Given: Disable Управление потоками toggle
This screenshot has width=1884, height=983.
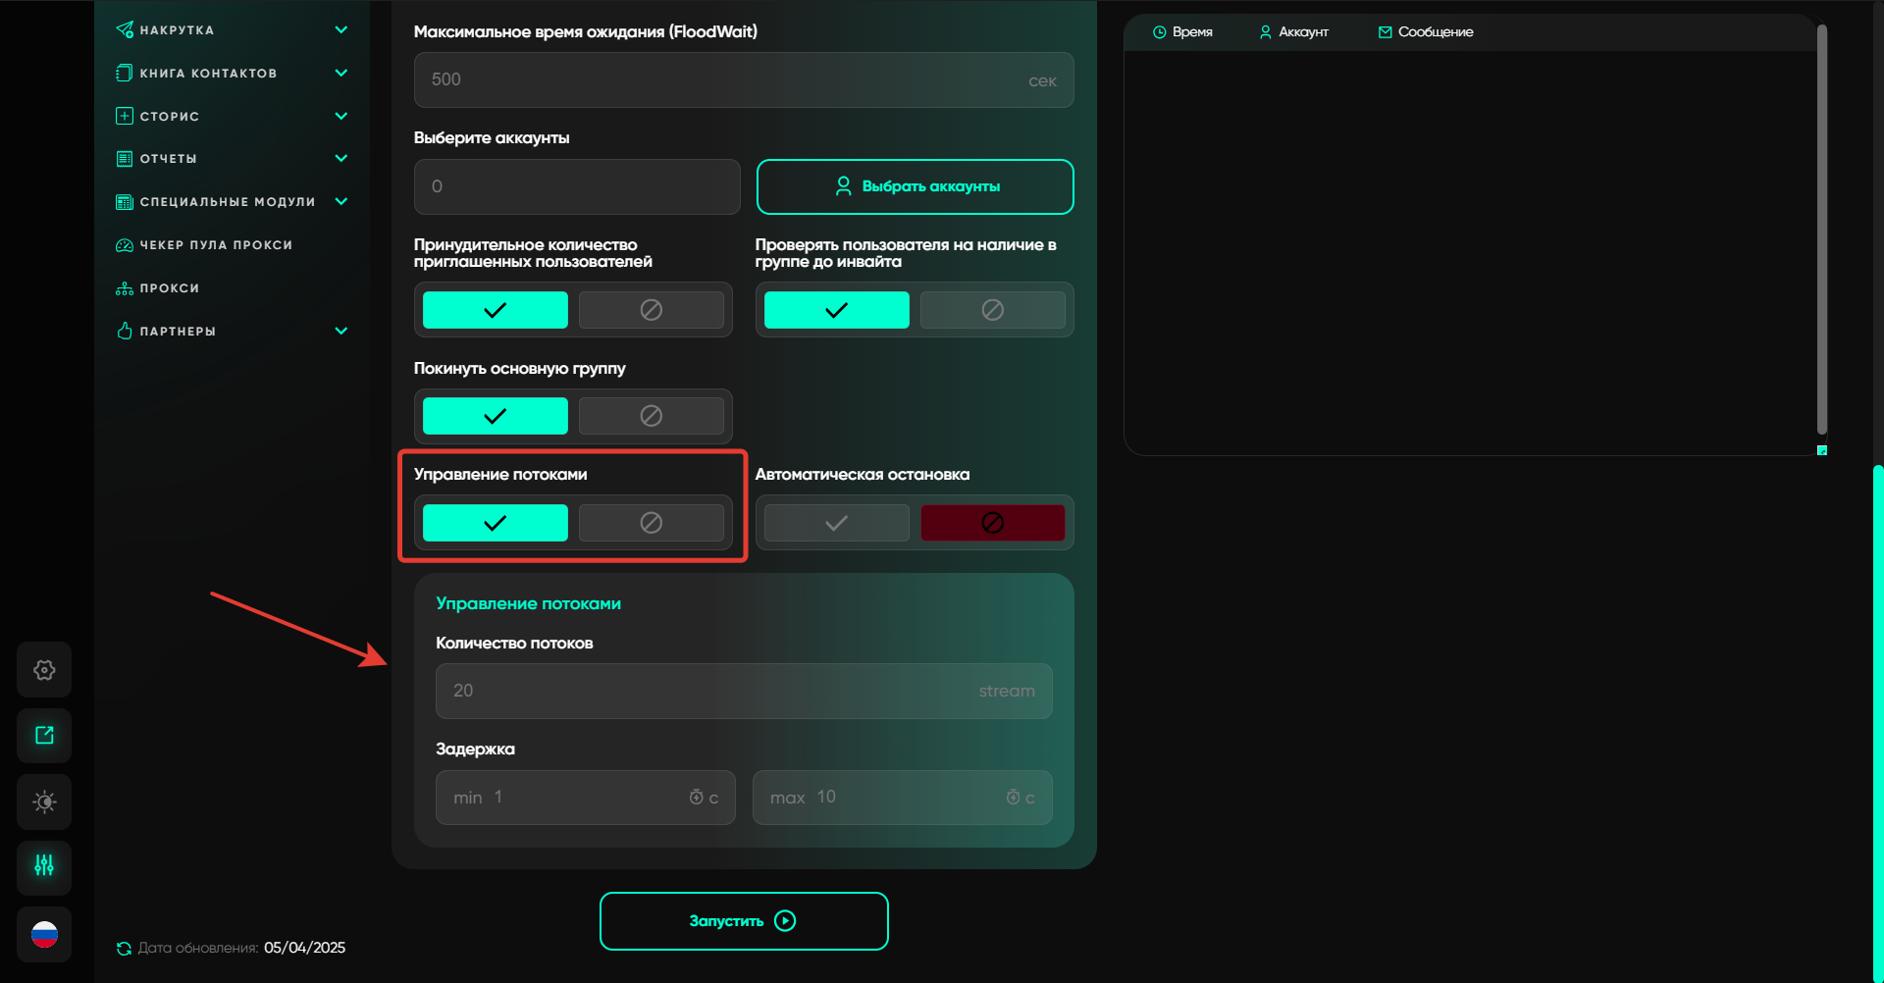Looking at the screenshot, I should [651, 523].
